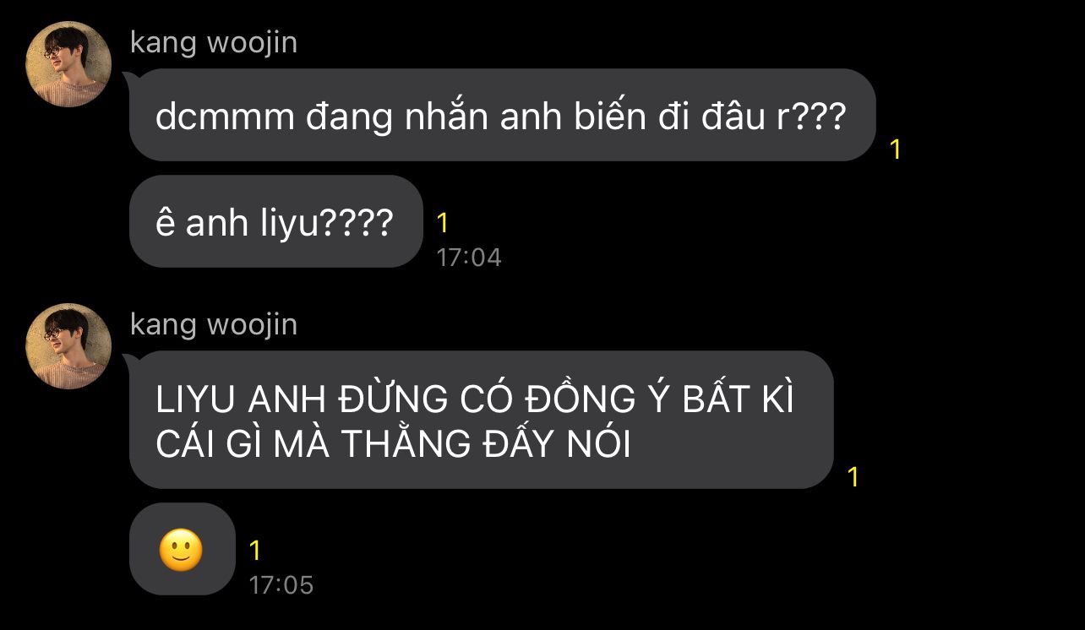Screen dimensions: 1085x630
Task: Select the 'ê anh liyu????' message bubble
Action: click(275, 221)
